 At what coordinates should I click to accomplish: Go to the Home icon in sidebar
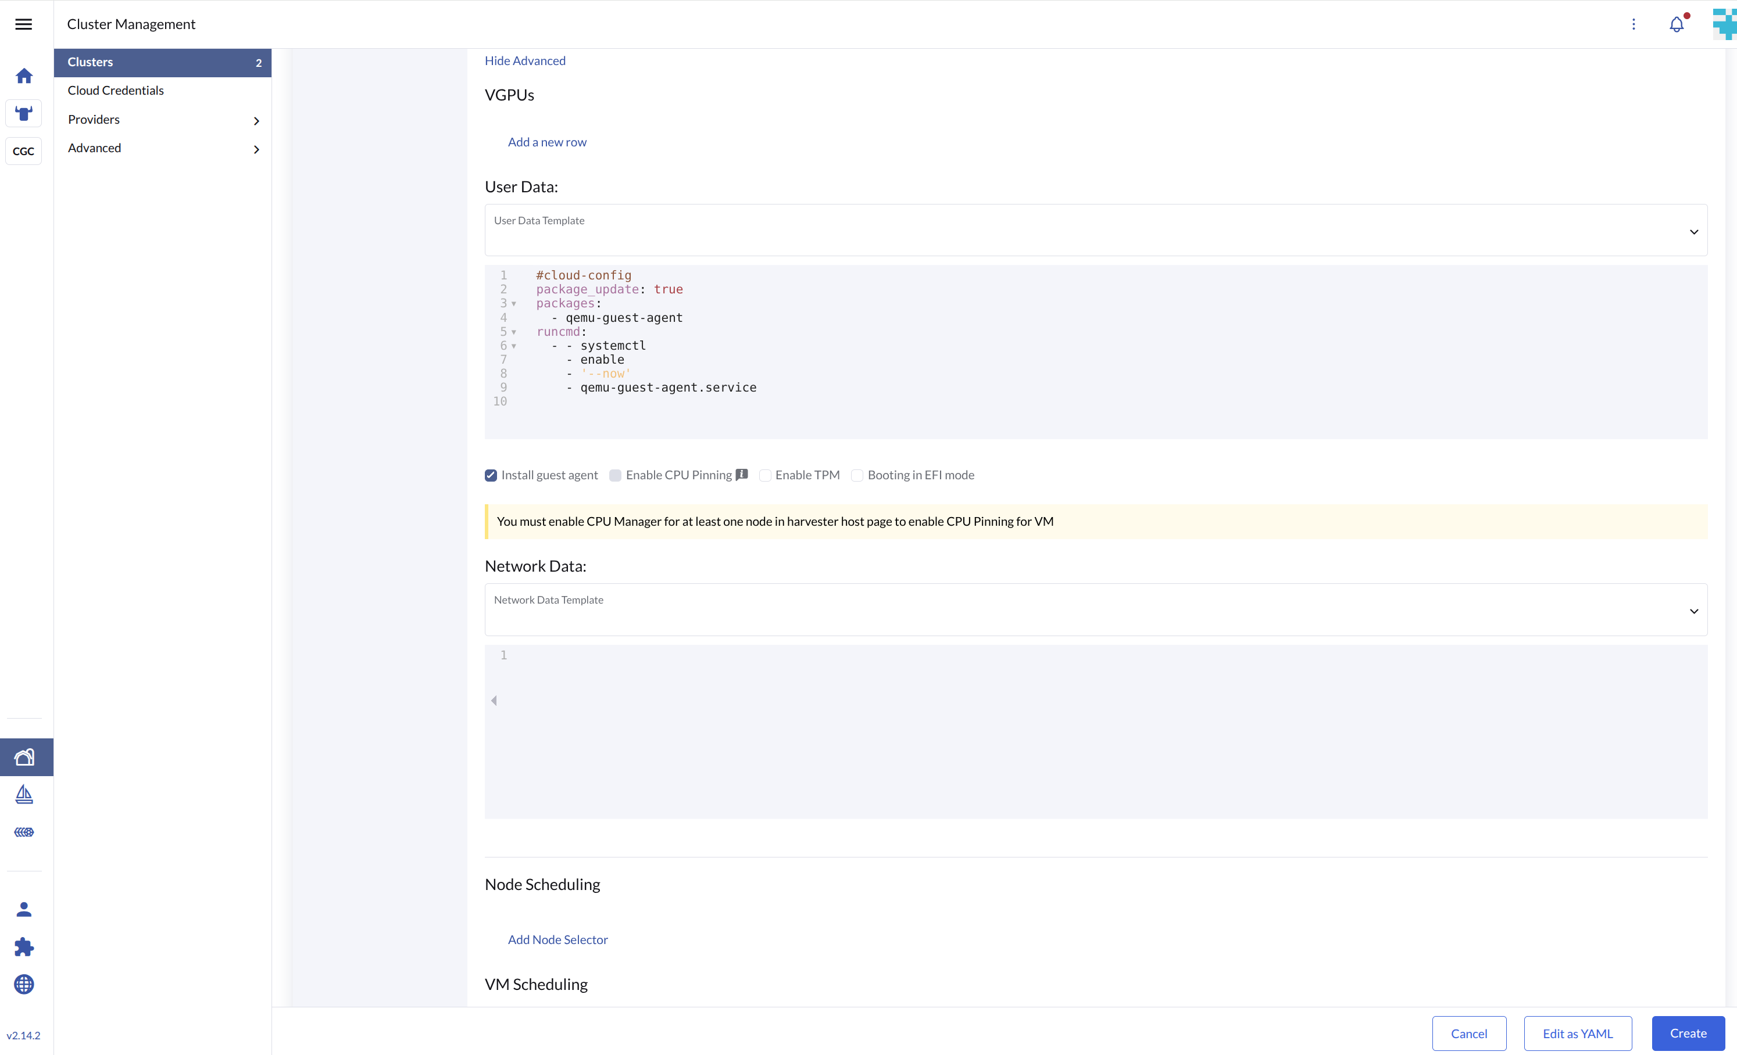[x=24, y=76]
